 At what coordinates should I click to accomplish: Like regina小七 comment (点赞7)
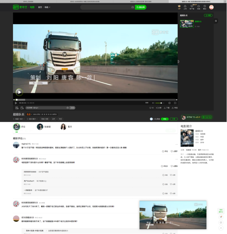[174, 151]
